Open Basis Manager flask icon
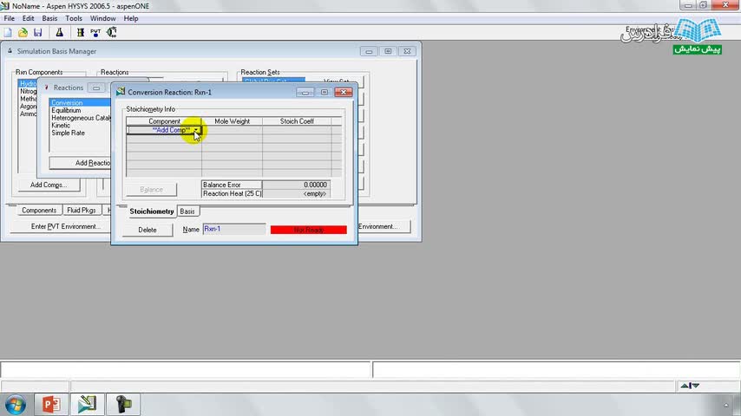The image size is (741, 416). [60, 33]
